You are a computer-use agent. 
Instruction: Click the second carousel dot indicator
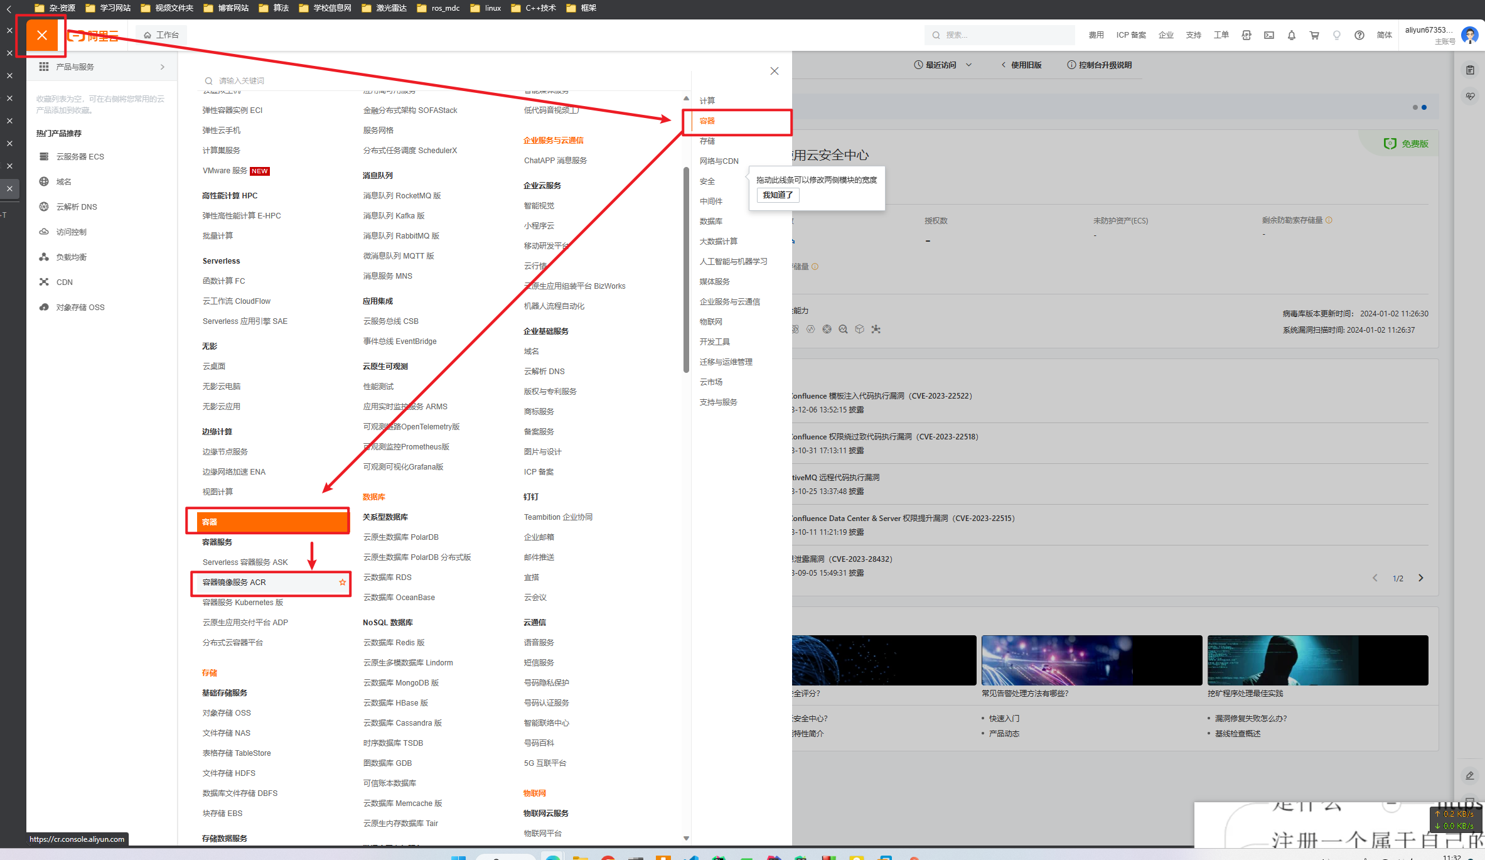pyautogui.click(x=1424, y=107)
